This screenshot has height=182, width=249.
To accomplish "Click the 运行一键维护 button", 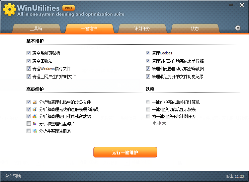I will coord(125,152).
